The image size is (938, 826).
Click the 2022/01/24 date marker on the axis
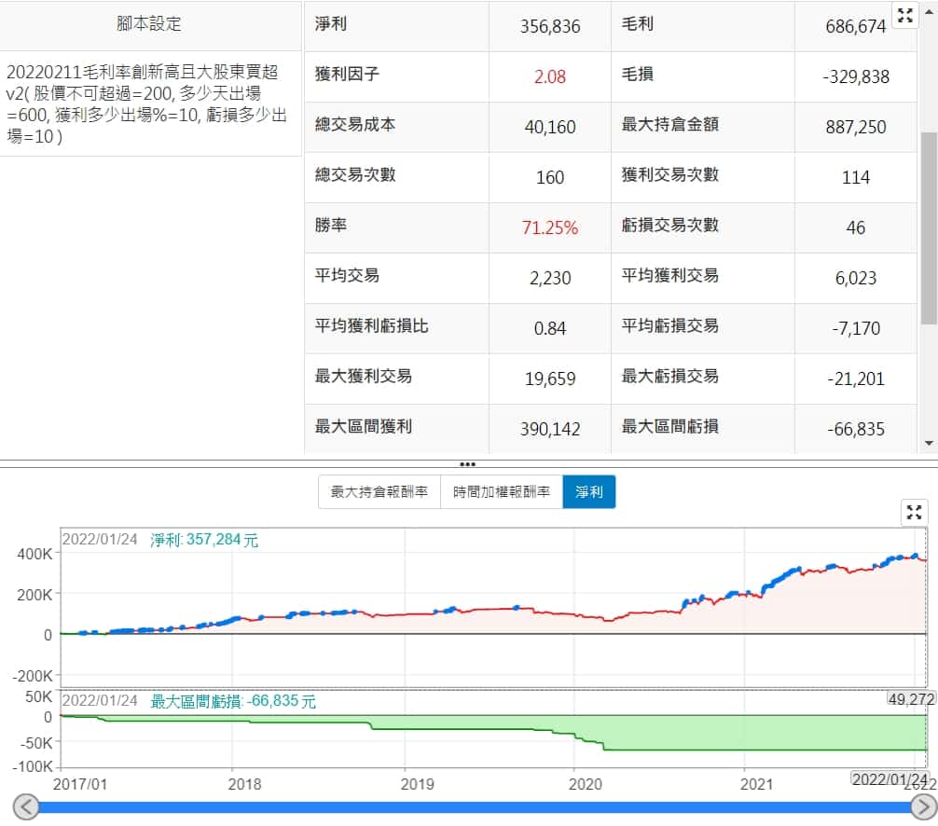890,779
